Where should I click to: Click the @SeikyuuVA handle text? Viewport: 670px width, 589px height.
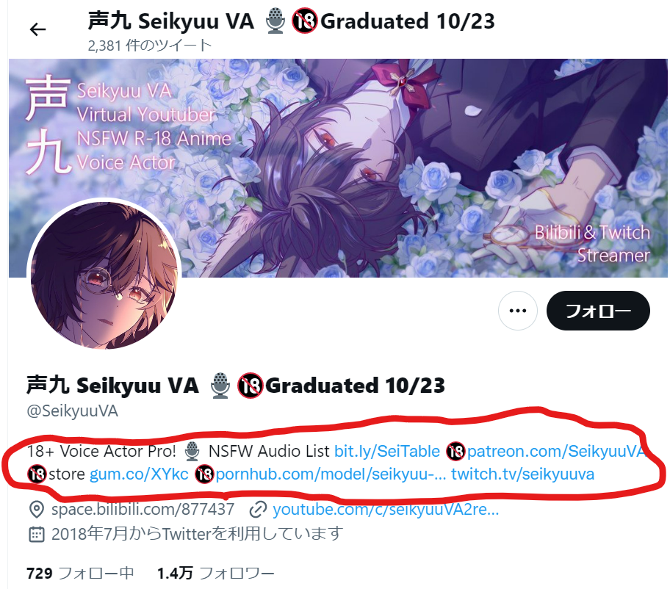click(72, 411)
